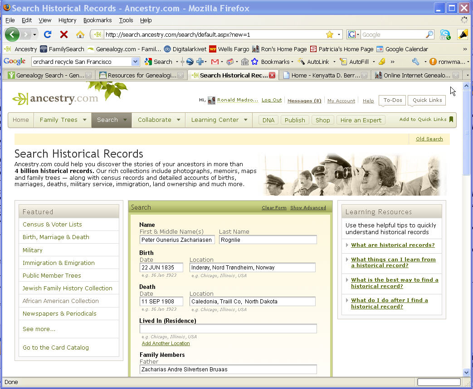Click the Skype toolbar icon
The width and height of the screenshot is (473, 389).
point(445,35)
